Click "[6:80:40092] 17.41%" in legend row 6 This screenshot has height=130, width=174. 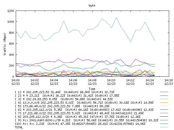[105, 110]
